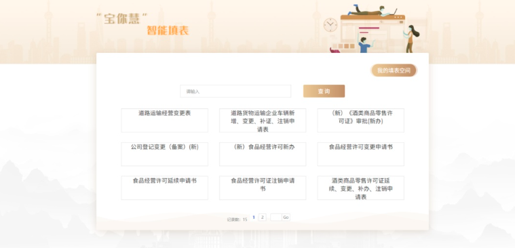Click the 查询 search button
515x248 pixels.
[x=324, y=91]
